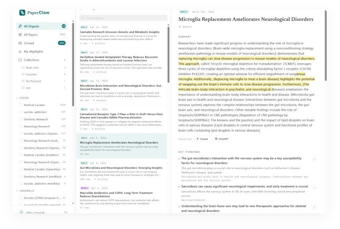Click the All Digests icon

pyautogui.click(x=20, y=26)
